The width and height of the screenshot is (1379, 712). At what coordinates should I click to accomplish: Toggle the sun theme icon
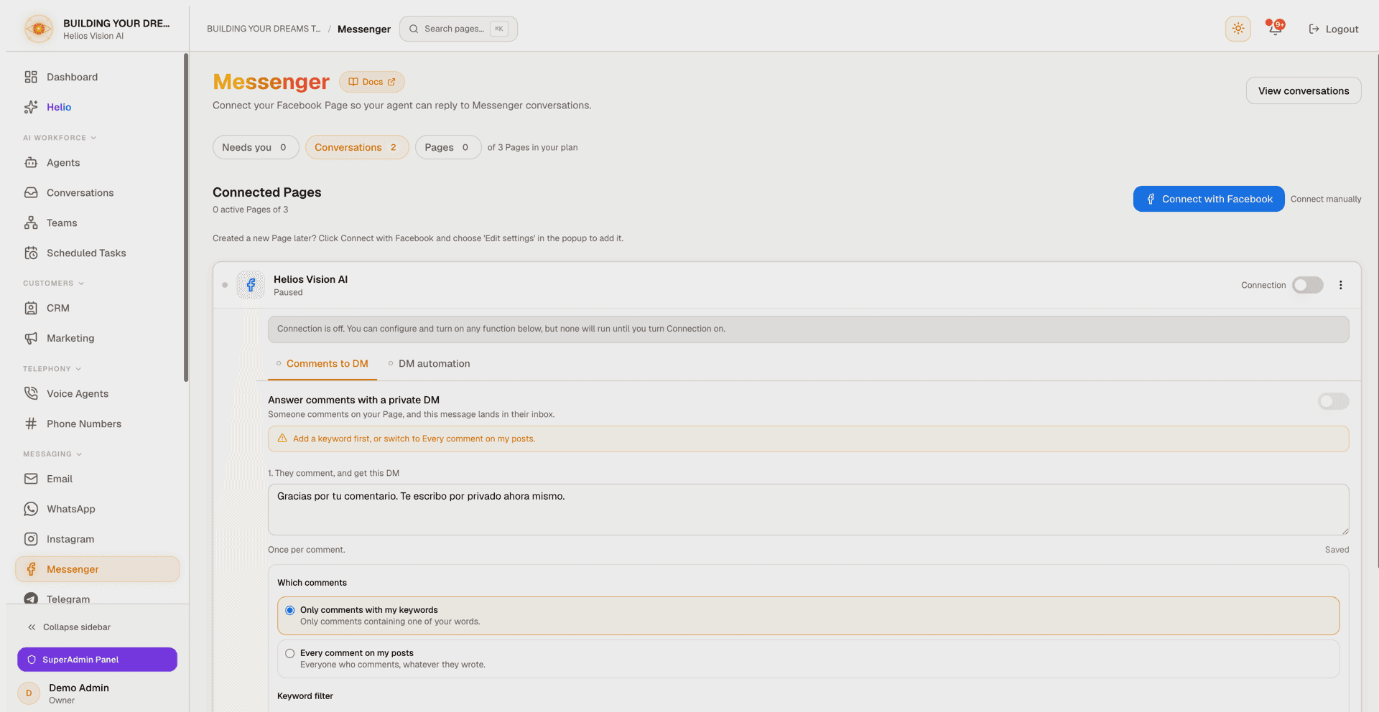pos(1238,29)
